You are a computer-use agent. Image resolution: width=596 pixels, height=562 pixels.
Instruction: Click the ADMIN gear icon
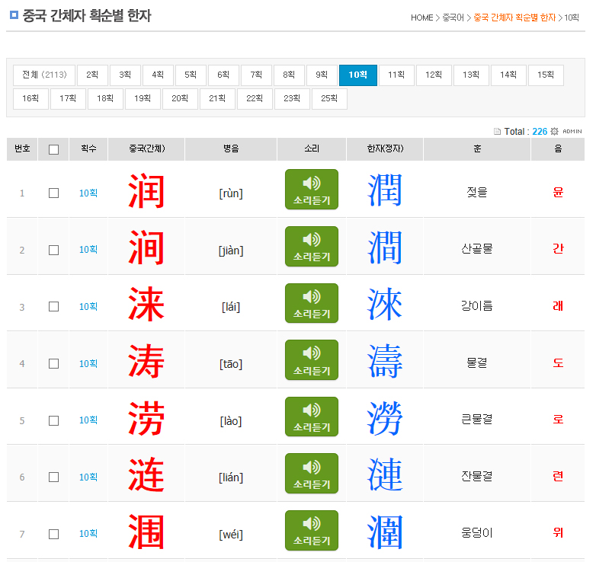tap(554, 132)
